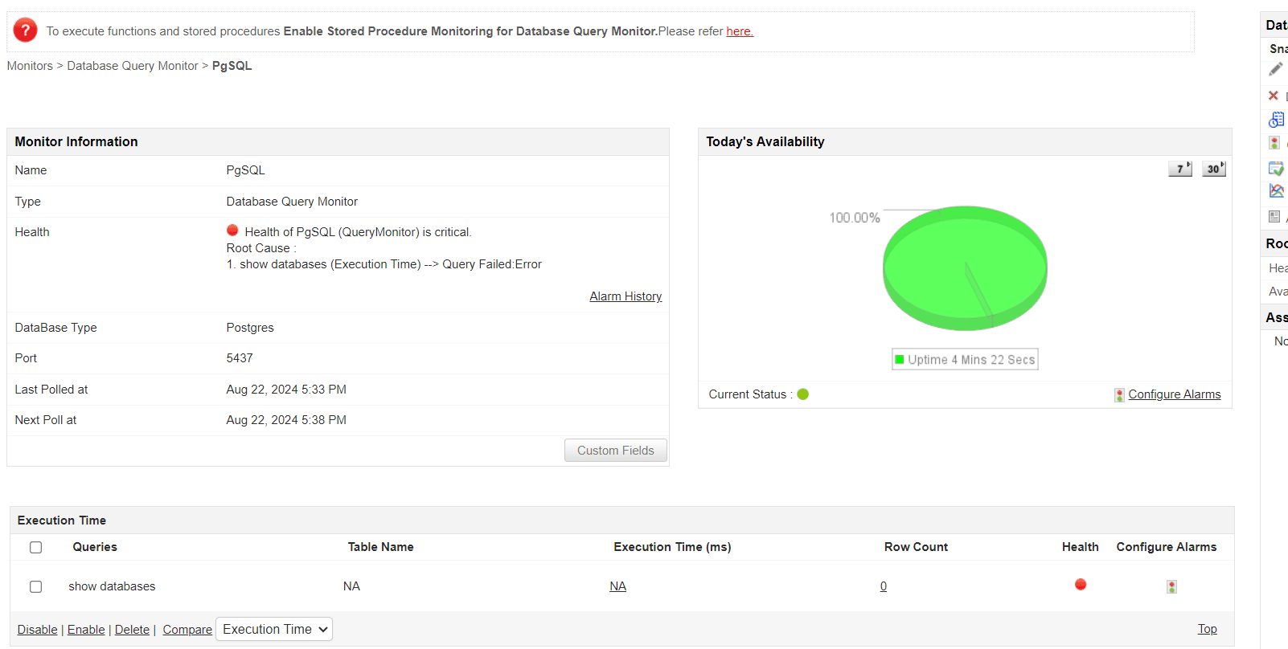Open the 7-day availability report
Viewport: 1288px width, 649px height.
(1179, 169)
